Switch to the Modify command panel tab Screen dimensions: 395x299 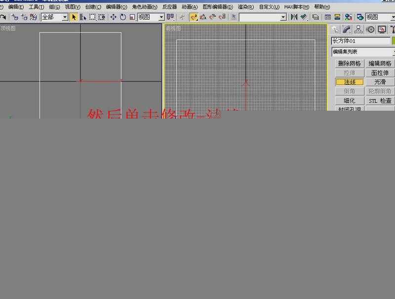coord(347,30)
